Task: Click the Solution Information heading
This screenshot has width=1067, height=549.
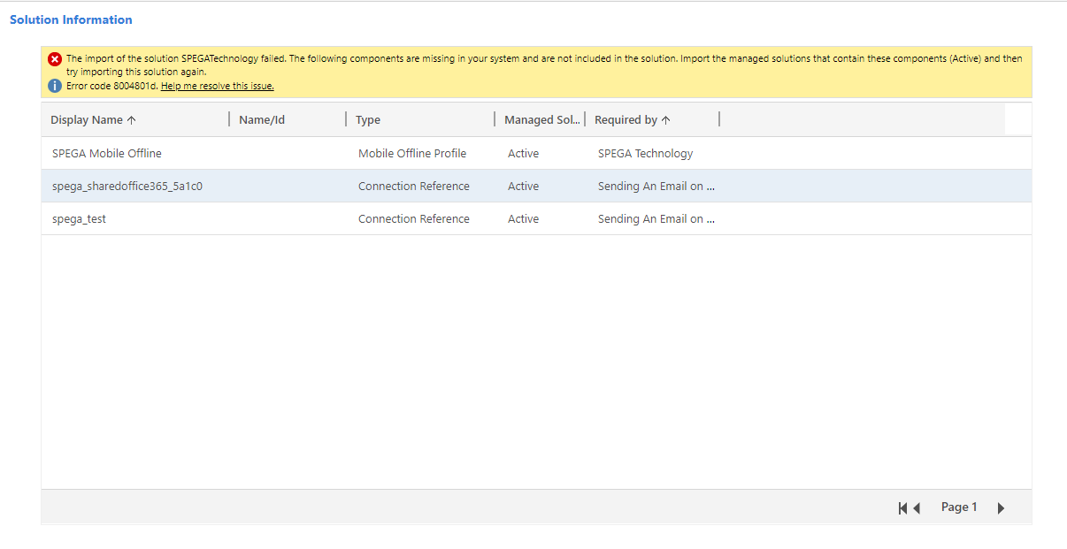Action: pyautogui.click(x=72, y=19)
